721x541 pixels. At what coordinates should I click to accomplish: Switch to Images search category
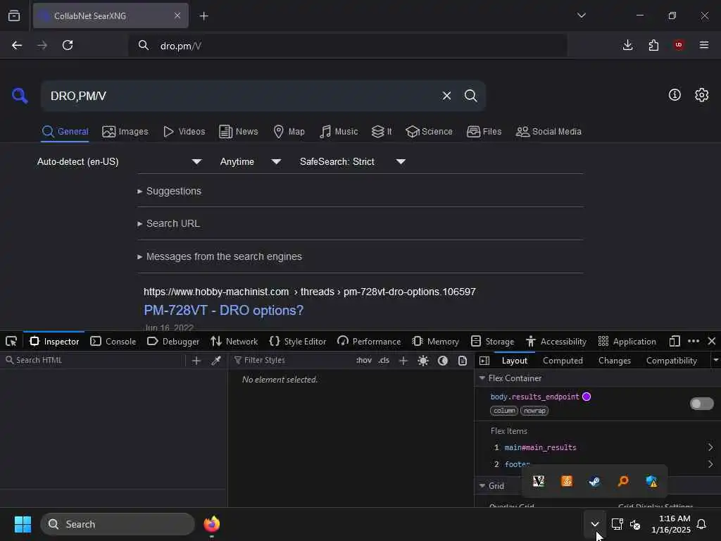(125, 132)
